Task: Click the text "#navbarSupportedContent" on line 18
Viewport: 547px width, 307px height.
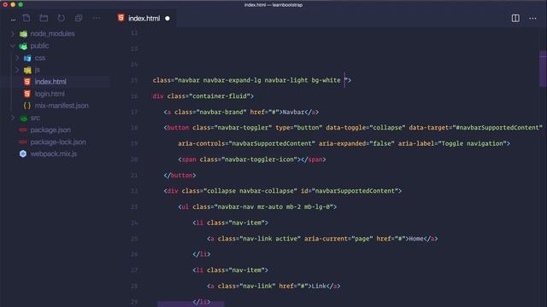Action: [x=497, y=128]
